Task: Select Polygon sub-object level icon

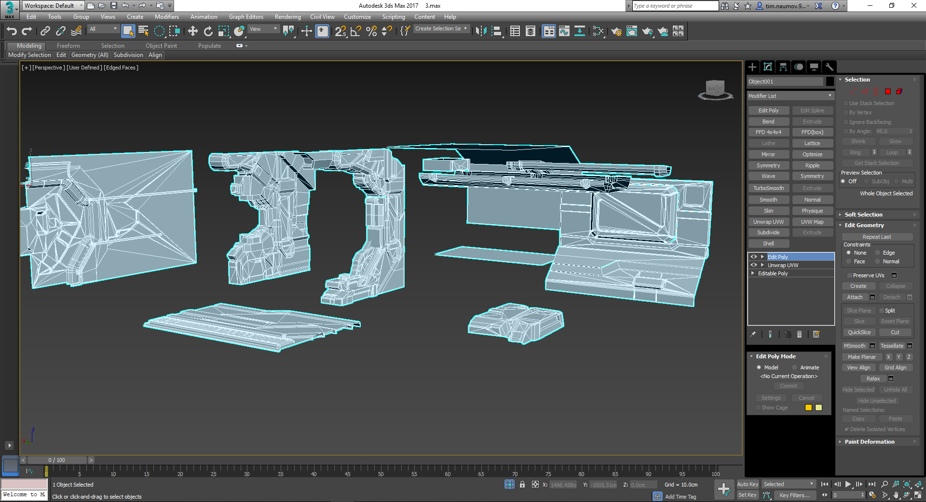Action: click(888, 92)
